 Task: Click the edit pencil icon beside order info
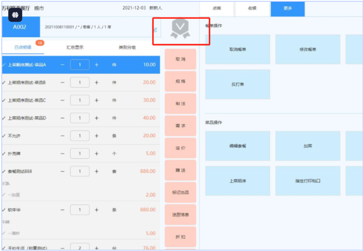(x=155, y=30)
